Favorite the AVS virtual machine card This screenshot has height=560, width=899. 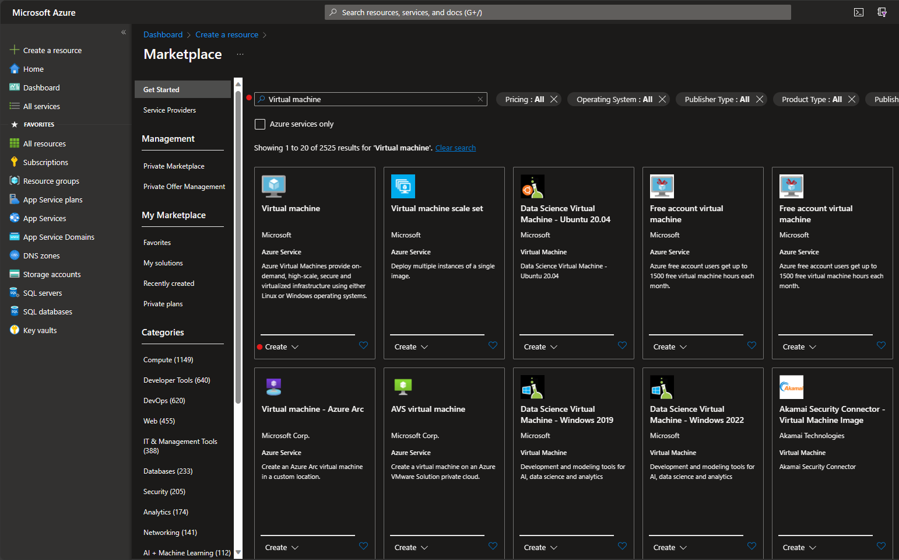[x=493, y=546]
